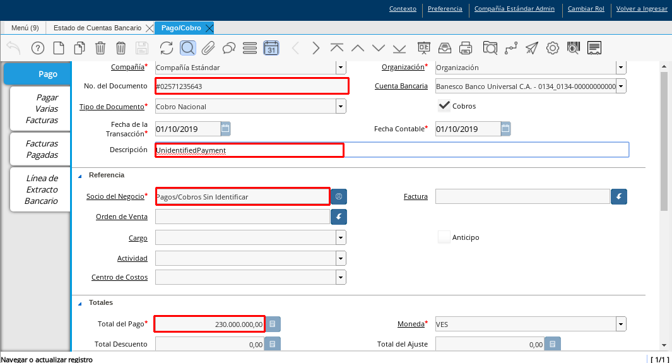Viewport: 672px width, 363px height.
Task: Click the Print printer icon
Action: (466, 48)
